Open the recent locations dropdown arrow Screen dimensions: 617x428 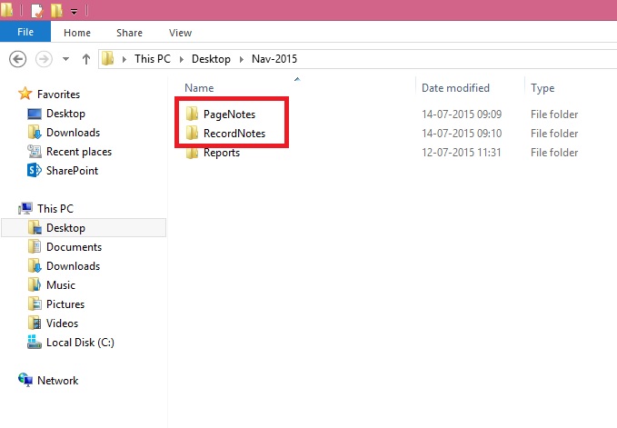coord(65,59)
